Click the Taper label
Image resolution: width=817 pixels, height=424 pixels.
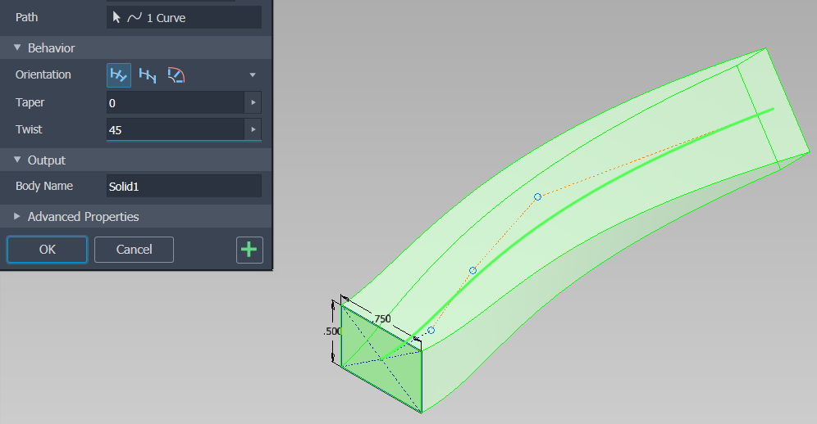pyautogui.click(x=30, y=102)
